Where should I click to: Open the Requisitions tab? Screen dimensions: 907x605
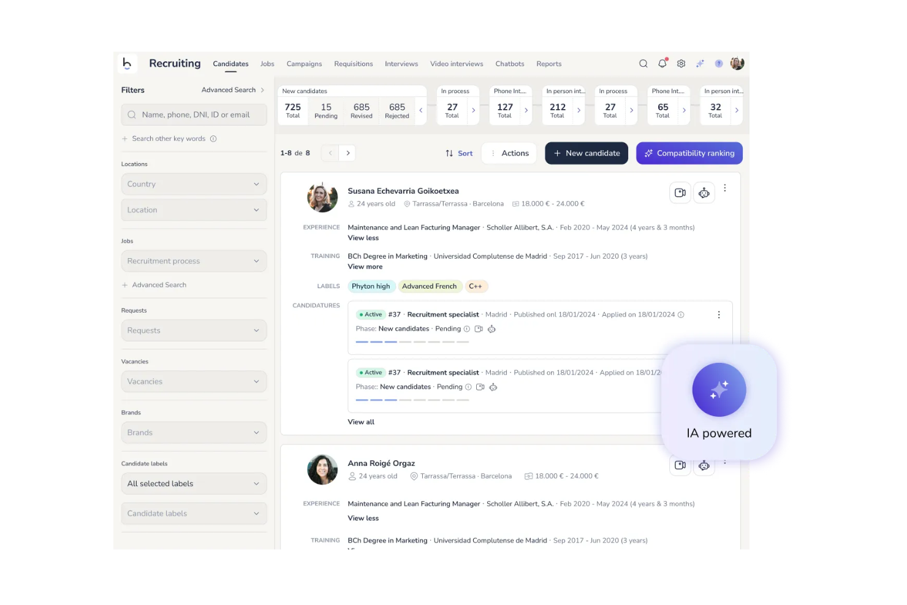pos(354,64)
